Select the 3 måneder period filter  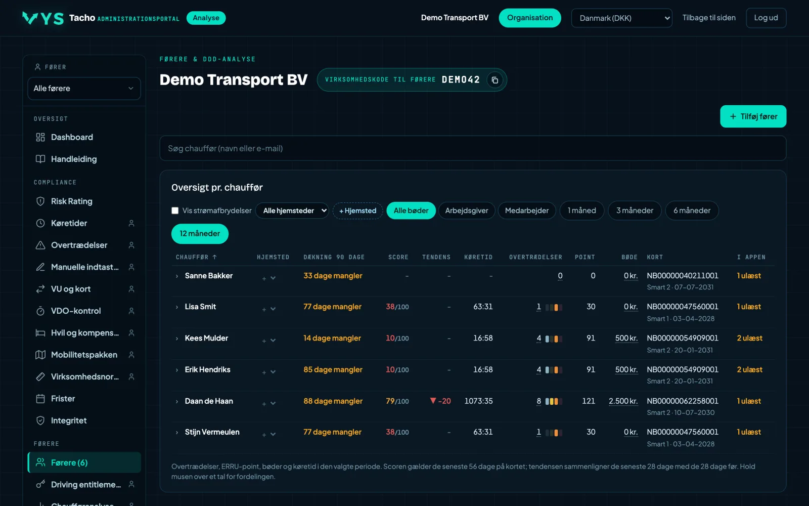[635, 210]
